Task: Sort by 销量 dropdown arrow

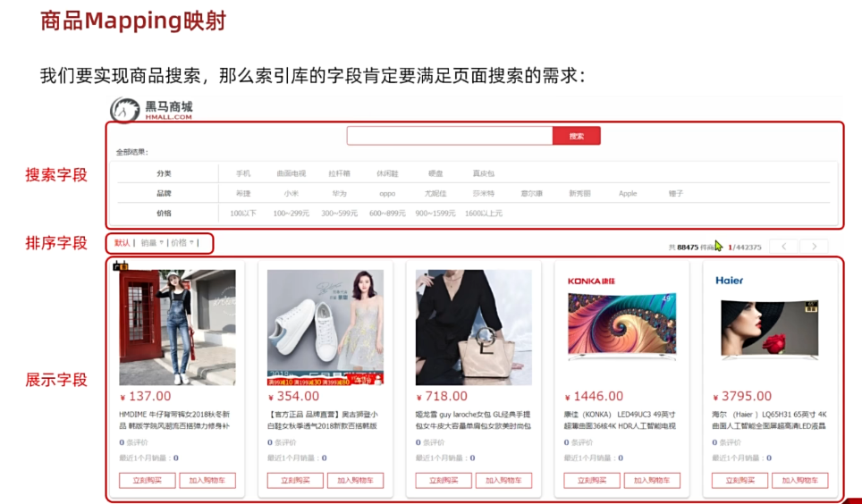Action: (161, 243)
